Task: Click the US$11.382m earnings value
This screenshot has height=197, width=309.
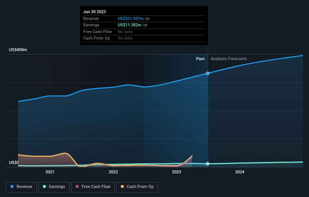Action: 129,25
